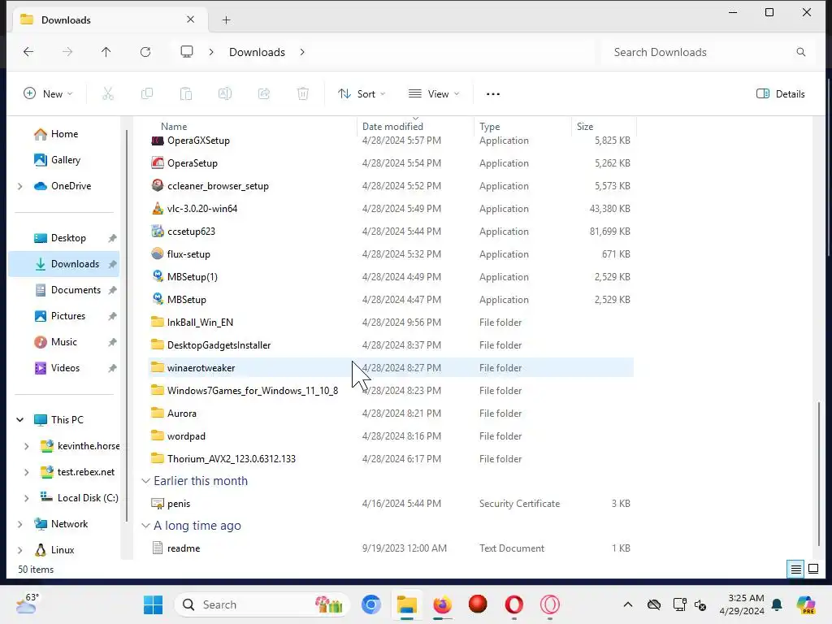Collapse the This PC tree node
The width and height of the screenshot is (832, 624).
(20, 420)
